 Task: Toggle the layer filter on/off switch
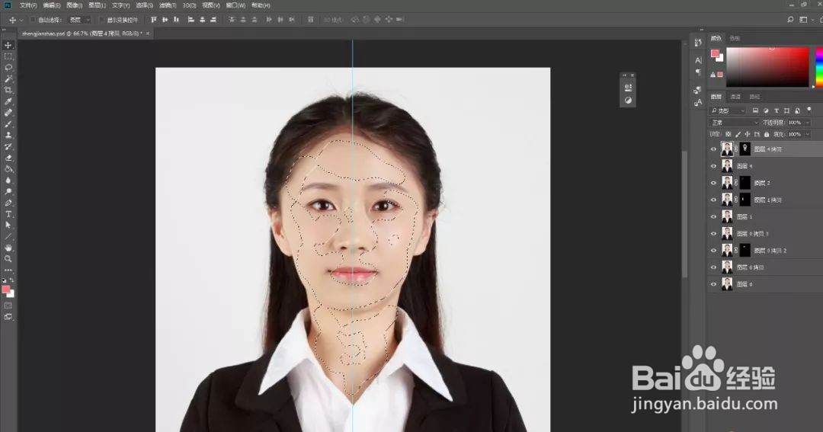tap(809, 110)
